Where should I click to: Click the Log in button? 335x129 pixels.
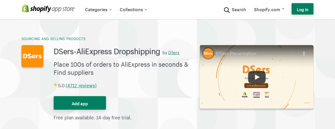302,9
